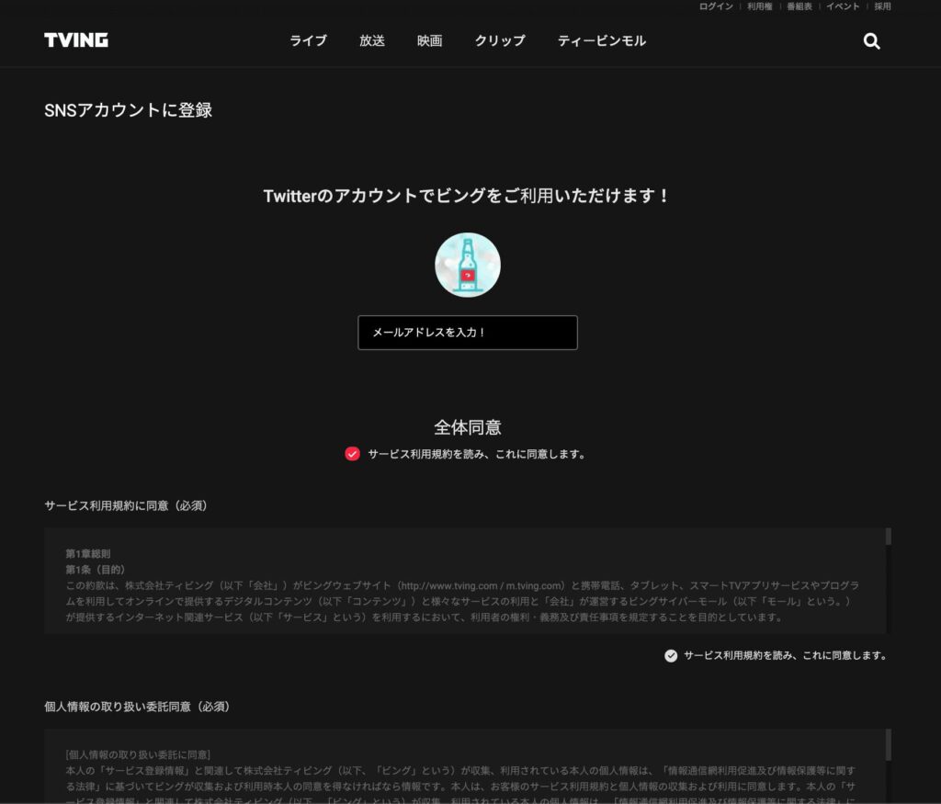Click the 第1章総則 text

click(x=87, y=554)
